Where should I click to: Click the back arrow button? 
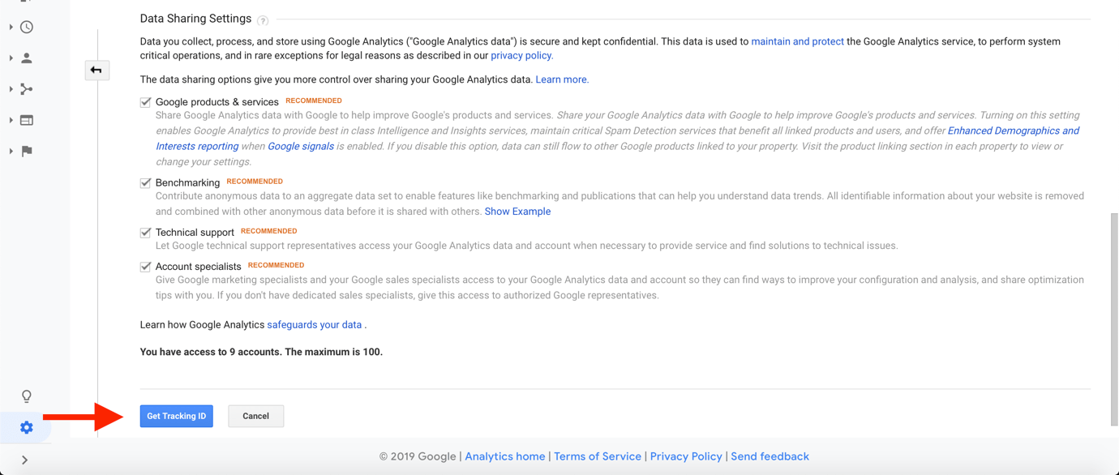(96, 71)
